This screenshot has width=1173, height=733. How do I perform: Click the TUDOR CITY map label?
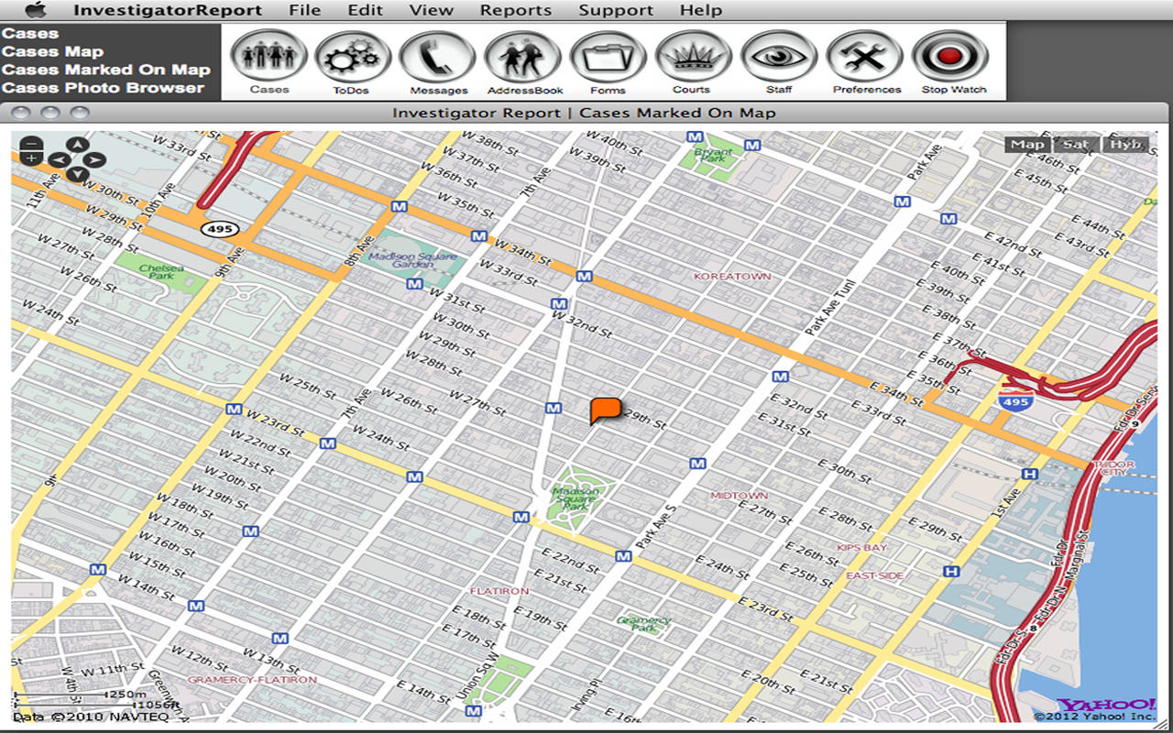1114,469
